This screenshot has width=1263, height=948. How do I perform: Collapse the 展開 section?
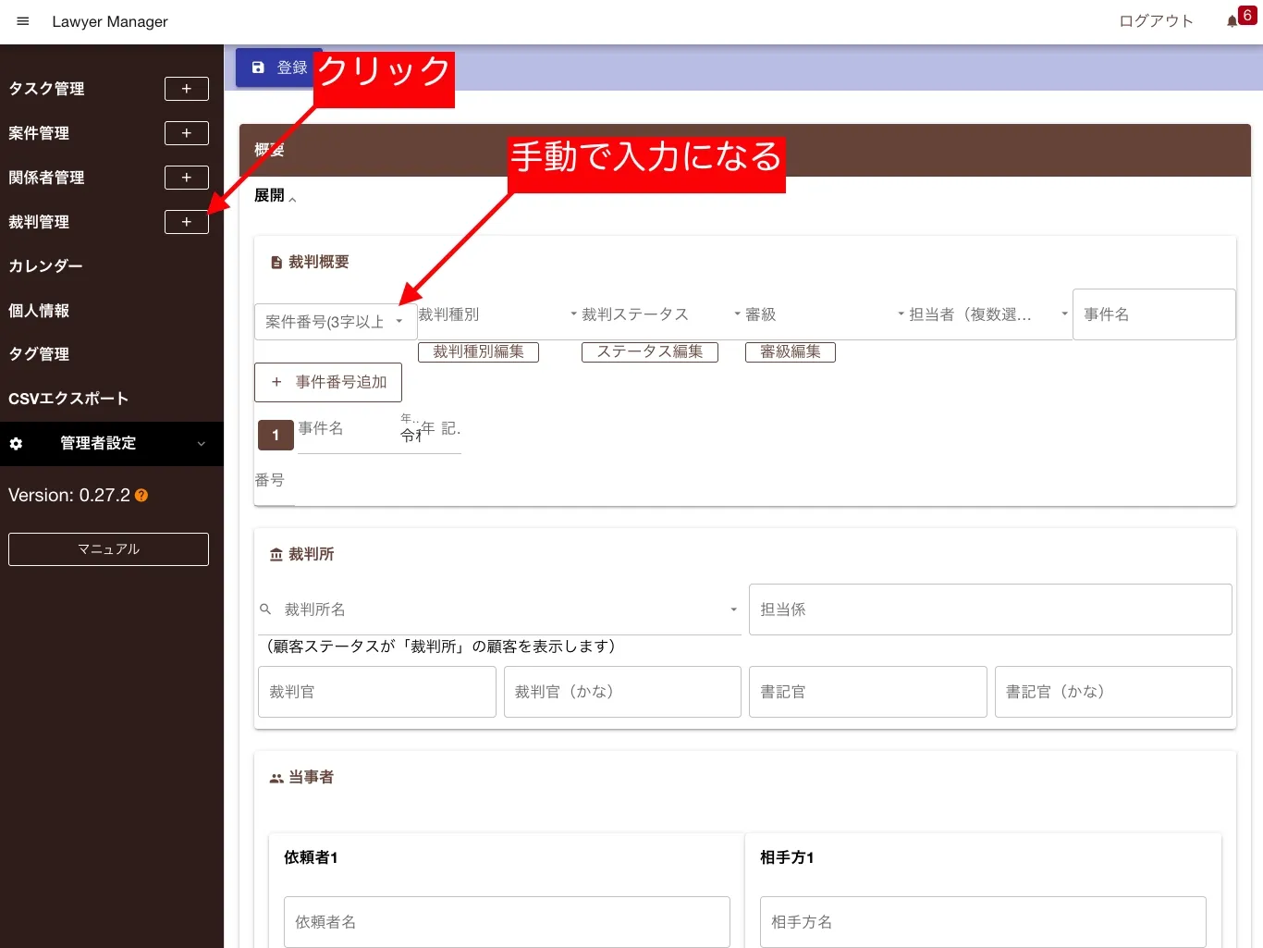point(275,196)
